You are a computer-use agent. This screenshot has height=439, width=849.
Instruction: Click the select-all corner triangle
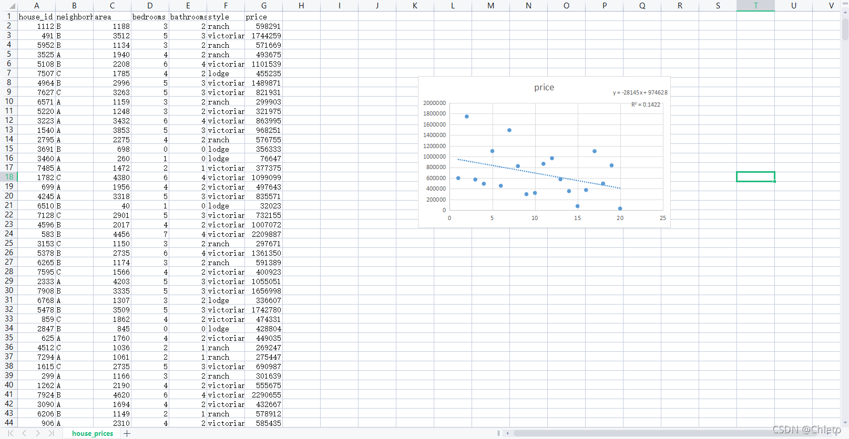click(12, 6)
